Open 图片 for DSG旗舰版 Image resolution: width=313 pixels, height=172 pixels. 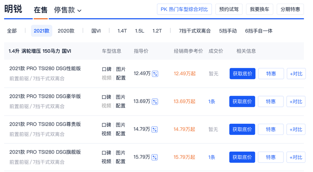(x=121, y=153)
